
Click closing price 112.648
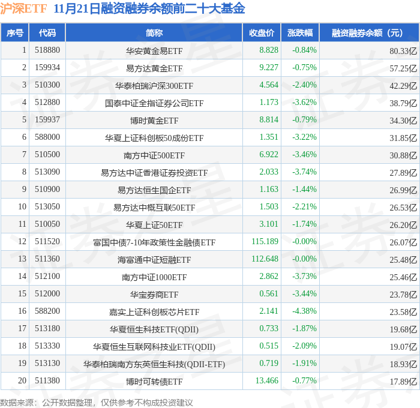(x=265, y=259)
